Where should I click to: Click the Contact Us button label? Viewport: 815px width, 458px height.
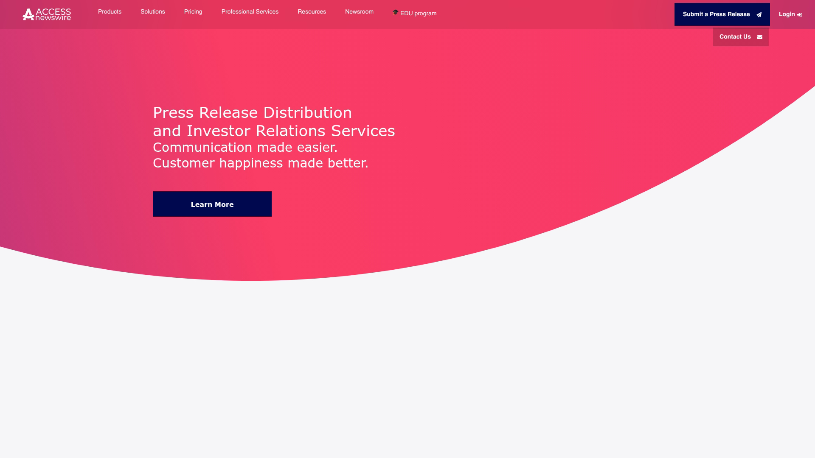[x=735, y=37]
